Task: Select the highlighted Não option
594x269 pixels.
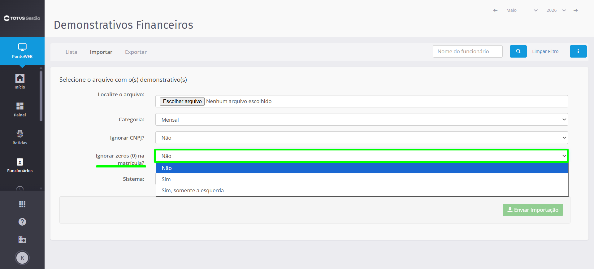Action: [x=362, y=168]
